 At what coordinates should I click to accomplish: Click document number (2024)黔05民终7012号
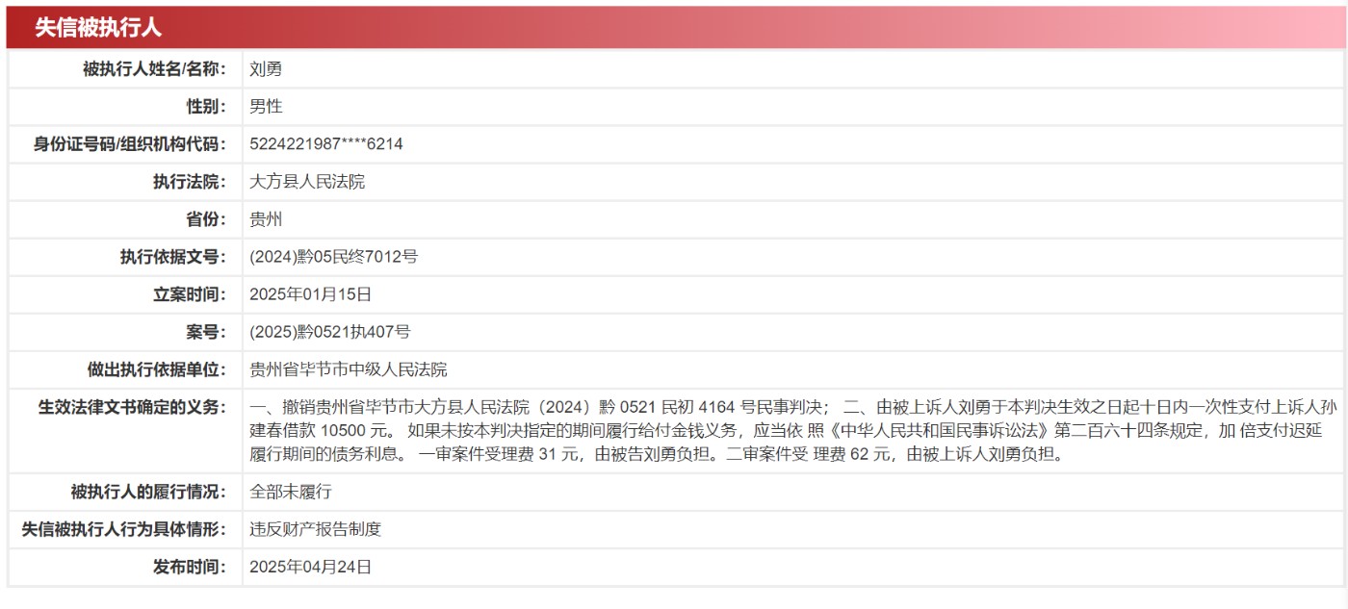(x=333, y=257)
